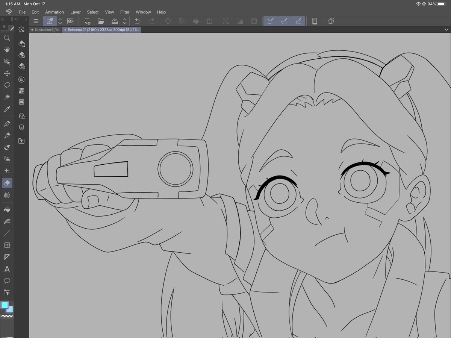This screenshot has height=338, width=451.
Task: Open the Select menu
Action: pyautogui.click(x=93, y=12)
